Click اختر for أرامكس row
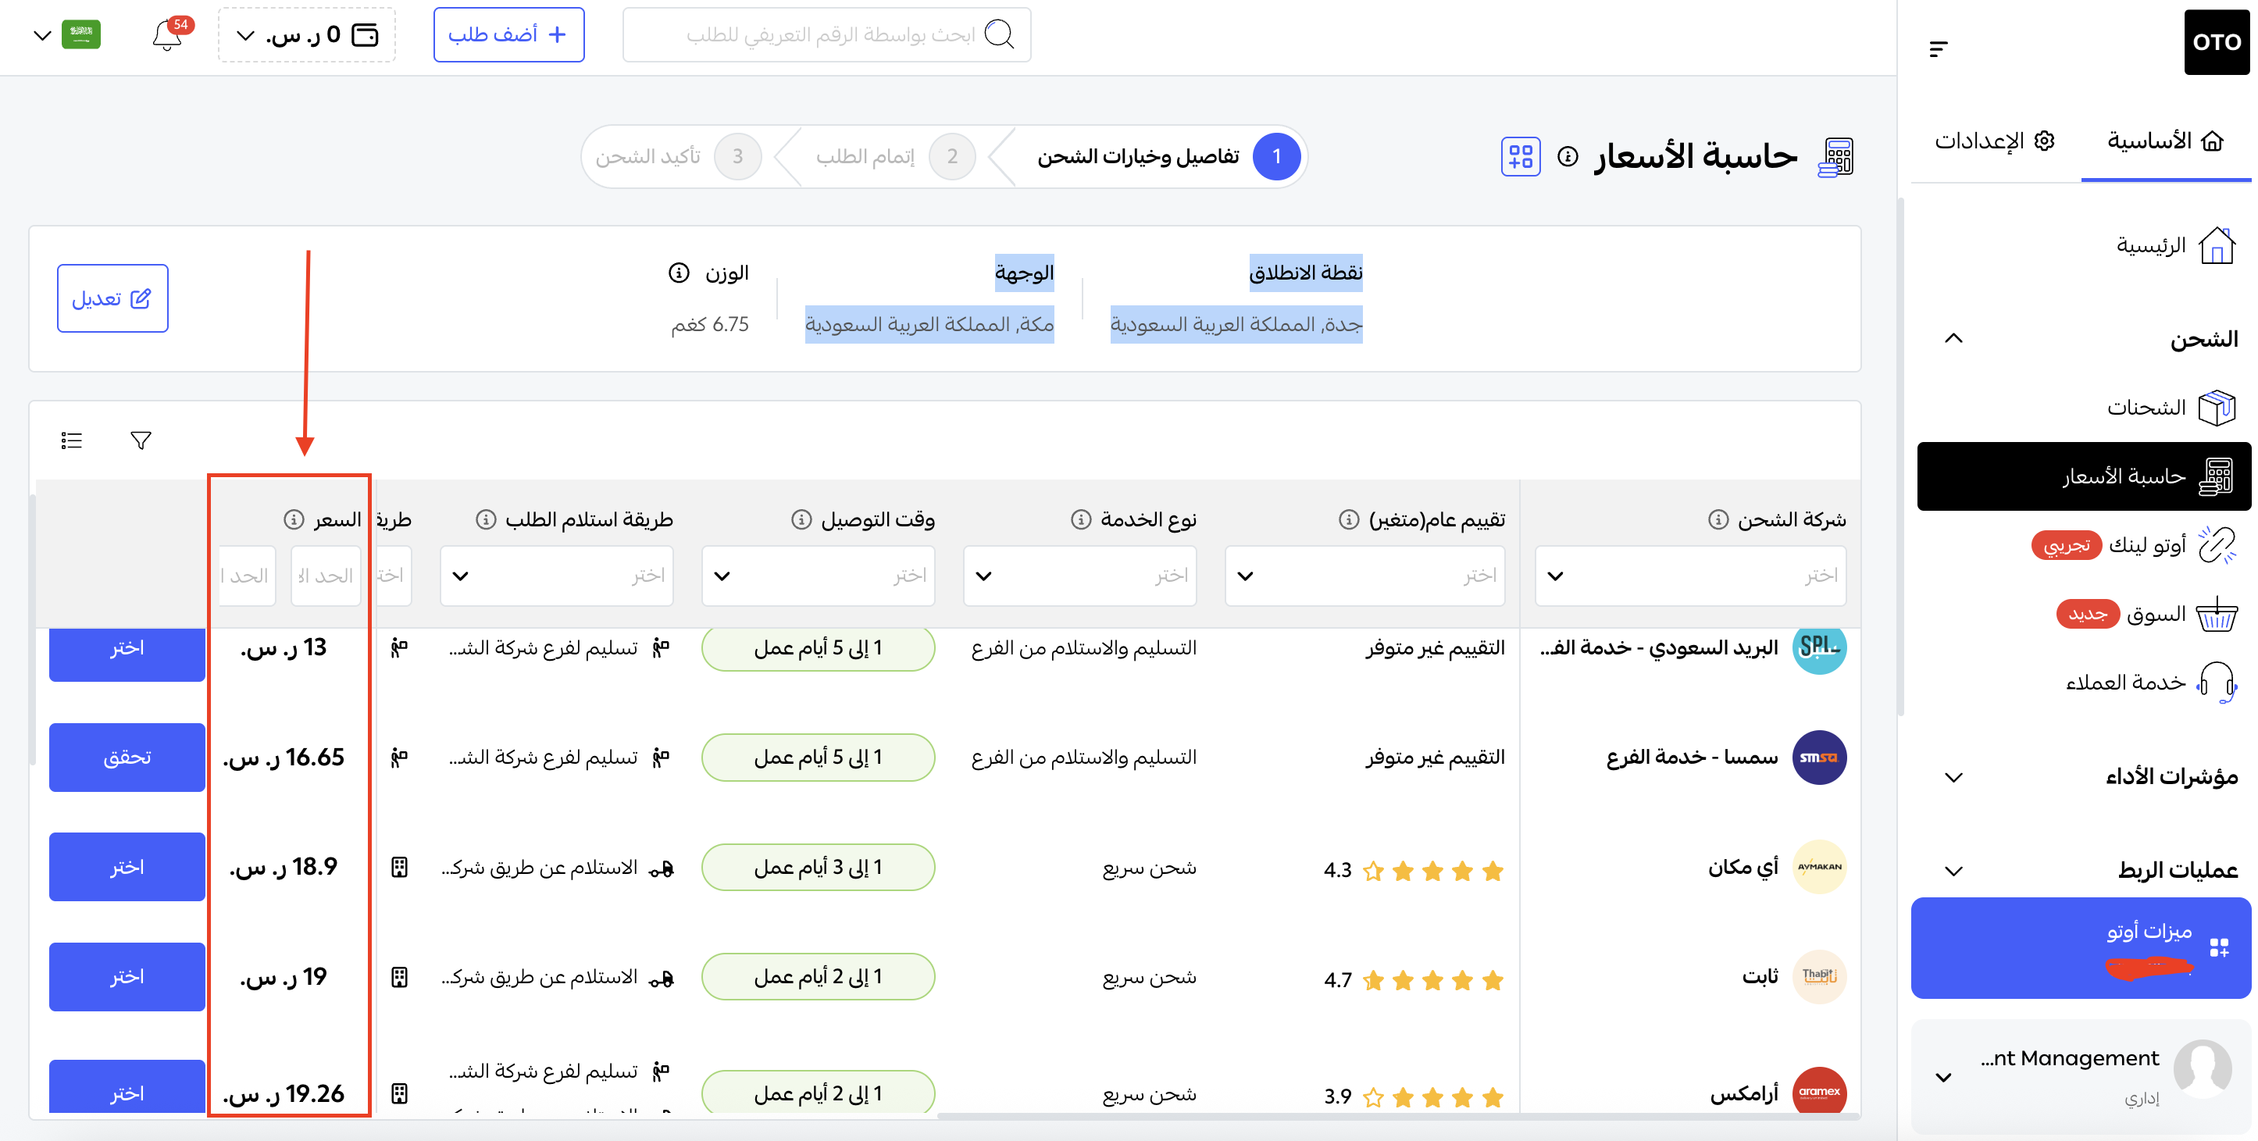 click(x=127, y=1086)
